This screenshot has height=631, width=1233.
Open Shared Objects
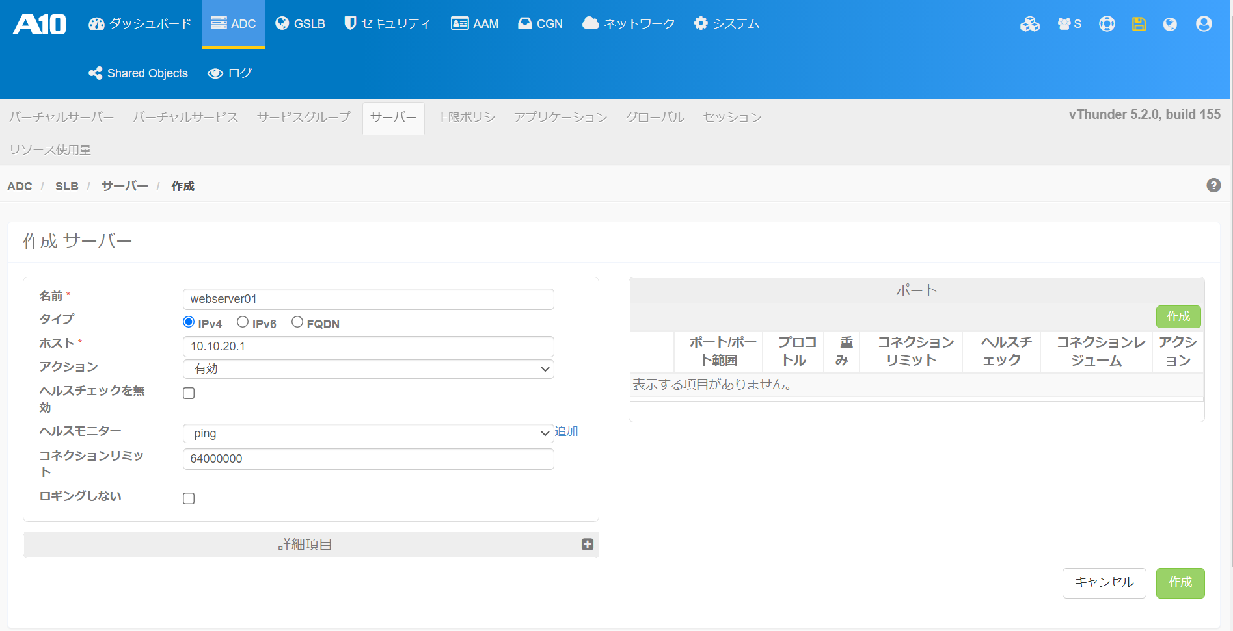[x=139, y=73]
